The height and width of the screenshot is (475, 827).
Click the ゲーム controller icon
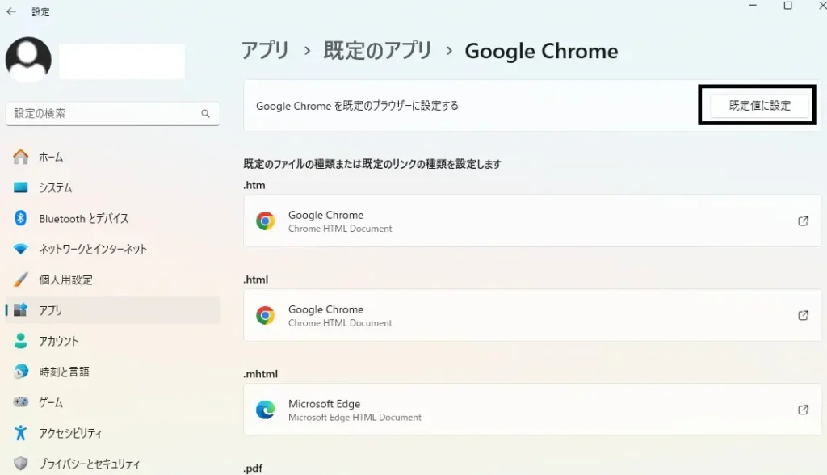(20, 402)
